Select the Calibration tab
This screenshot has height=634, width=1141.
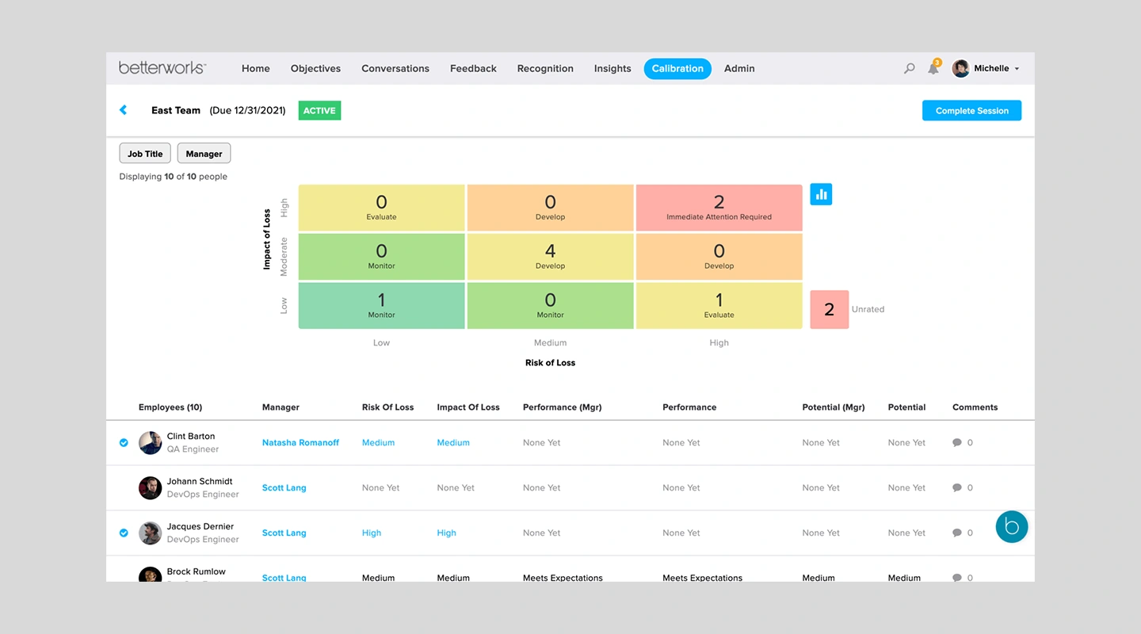677,69
